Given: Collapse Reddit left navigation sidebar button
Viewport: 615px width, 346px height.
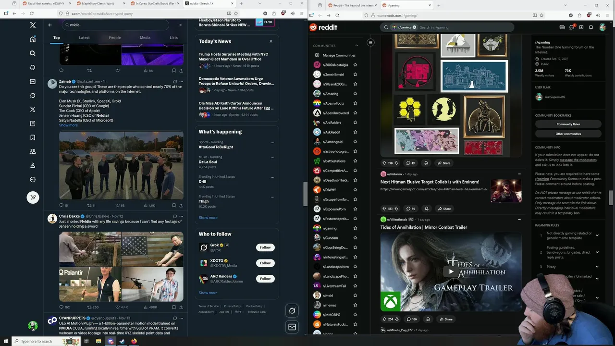Looking at the screenshot, I should (x=370, y=42).
